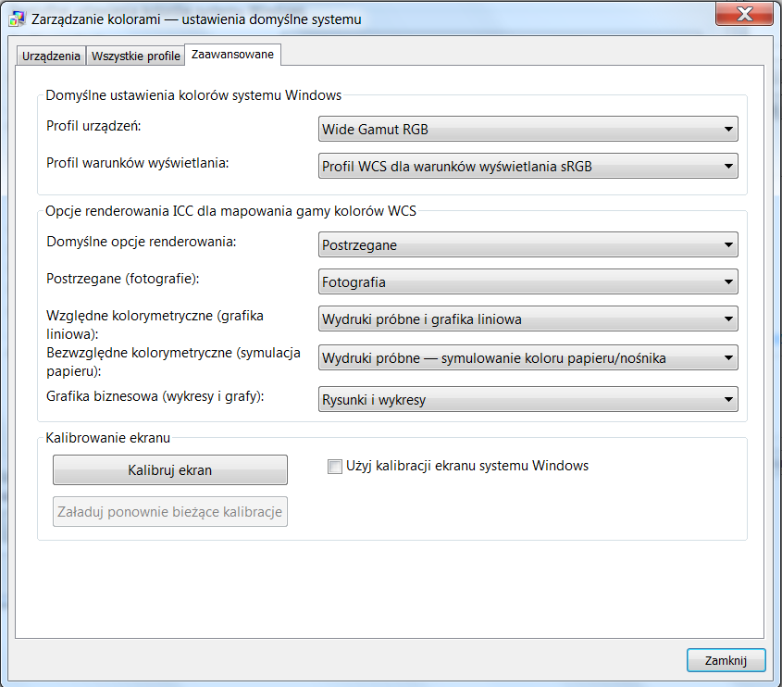782x687 pixels.
Task: Expand the Wide Gamut RGB device profile dropdown
Action: (528, 129)
